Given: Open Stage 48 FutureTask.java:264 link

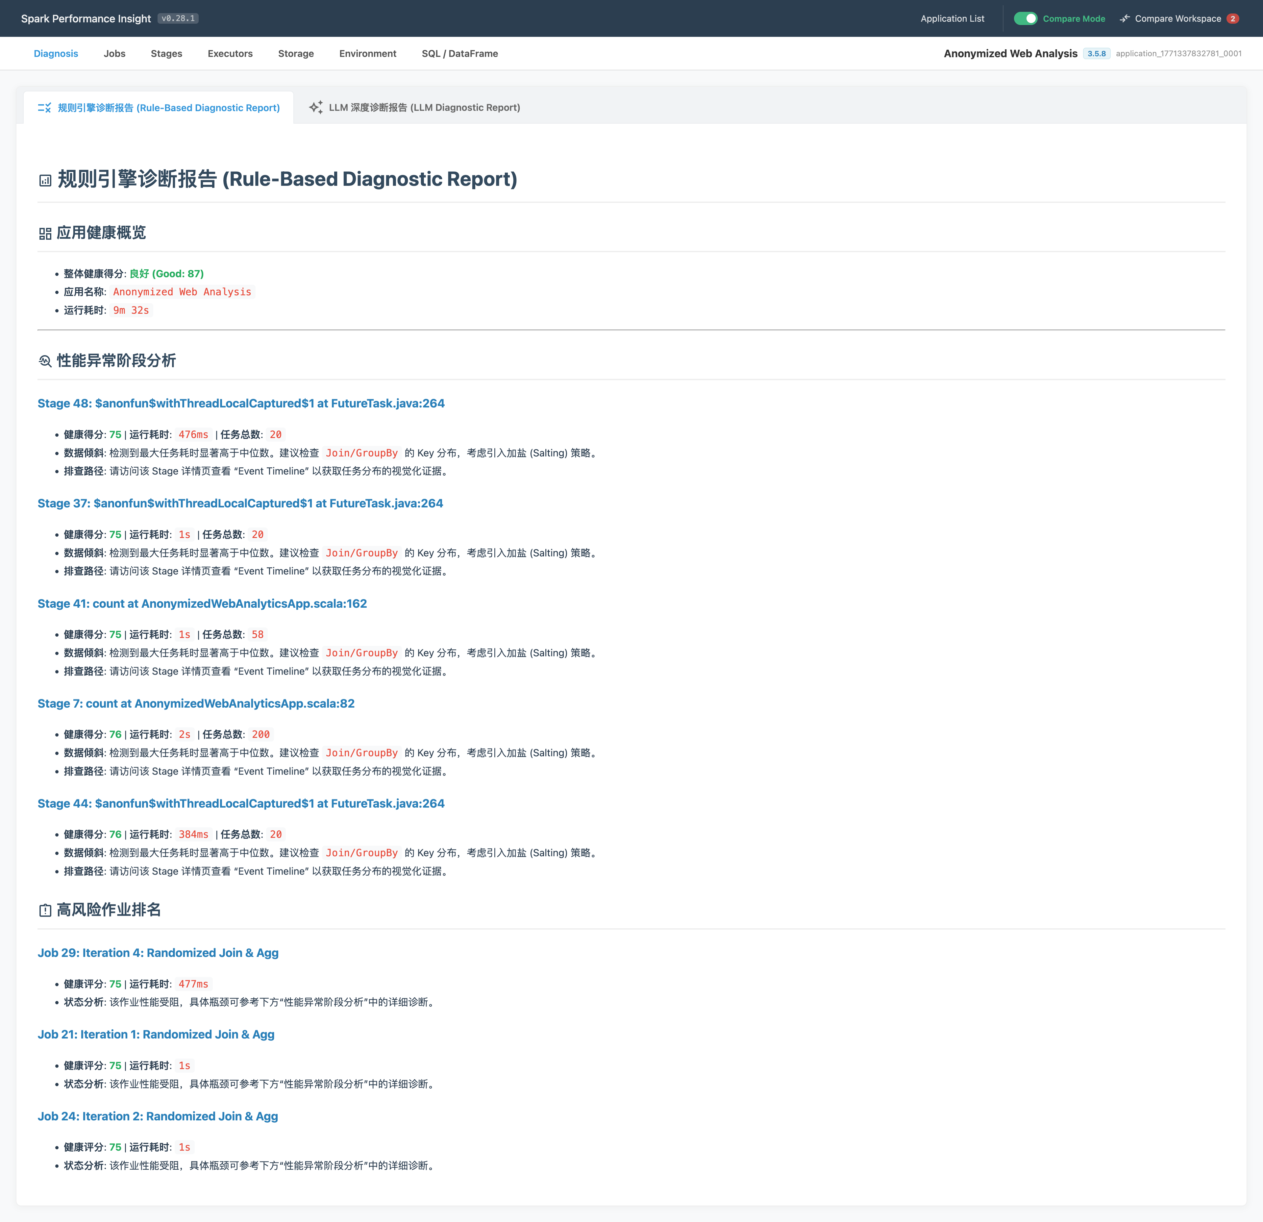Looking at the screenshot, I should [241, 403].
